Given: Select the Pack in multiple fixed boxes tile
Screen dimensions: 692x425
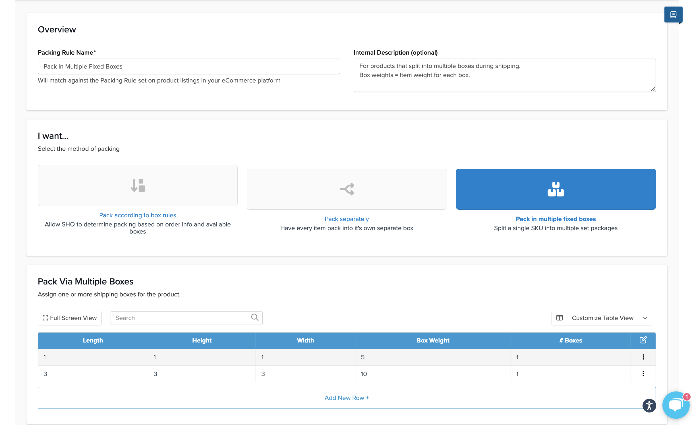Looking at the screenshot, I should (556, 189).
